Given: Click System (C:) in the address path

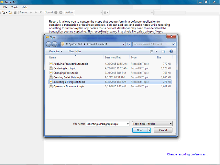Looking at the screenshot, I should (x=76, y=44).
